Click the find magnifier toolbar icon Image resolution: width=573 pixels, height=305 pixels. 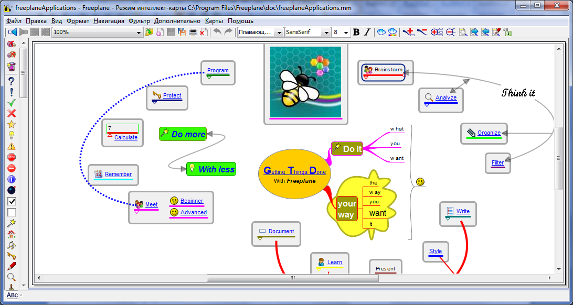click(x=463, y=32)
